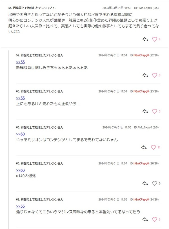Click ID FMc.6Xpc0 on comment 55
This screenshot has width=169, height=229.
143,8
